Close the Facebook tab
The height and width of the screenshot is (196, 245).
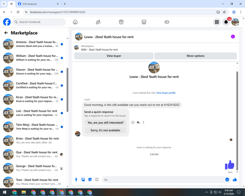pyautogui.click(x=58, y=4)
